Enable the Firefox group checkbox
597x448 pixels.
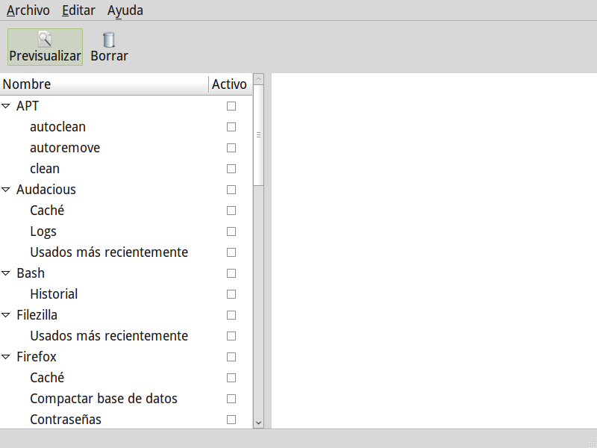click(231, 357)
